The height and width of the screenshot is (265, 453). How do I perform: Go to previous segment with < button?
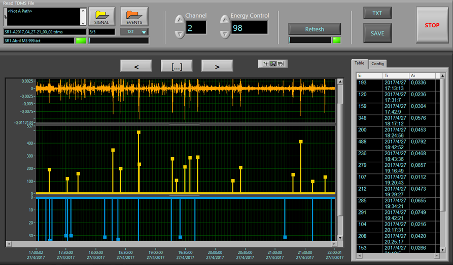(x=136, y=66)
